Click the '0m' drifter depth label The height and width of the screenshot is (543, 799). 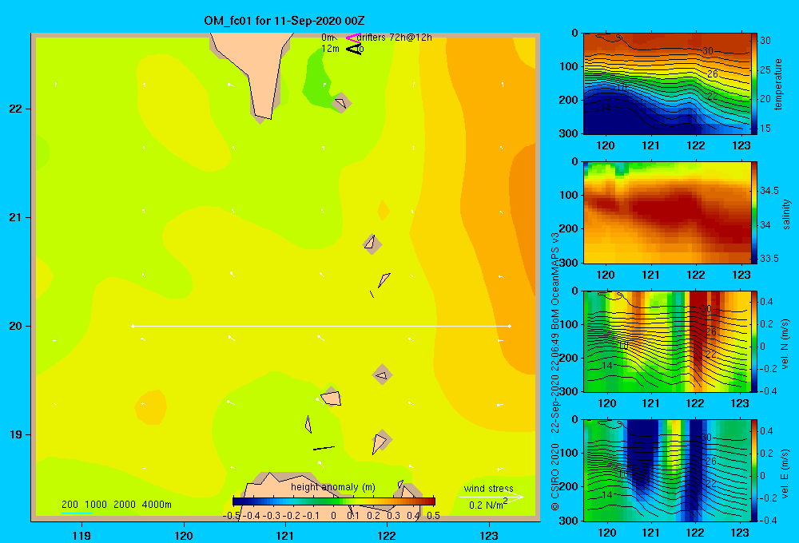pos(328,38)
